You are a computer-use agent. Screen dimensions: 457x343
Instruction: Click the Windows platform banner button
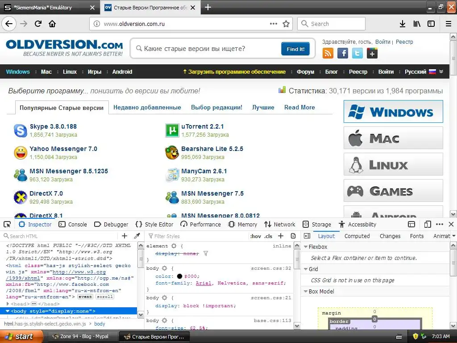click(393, 112)
